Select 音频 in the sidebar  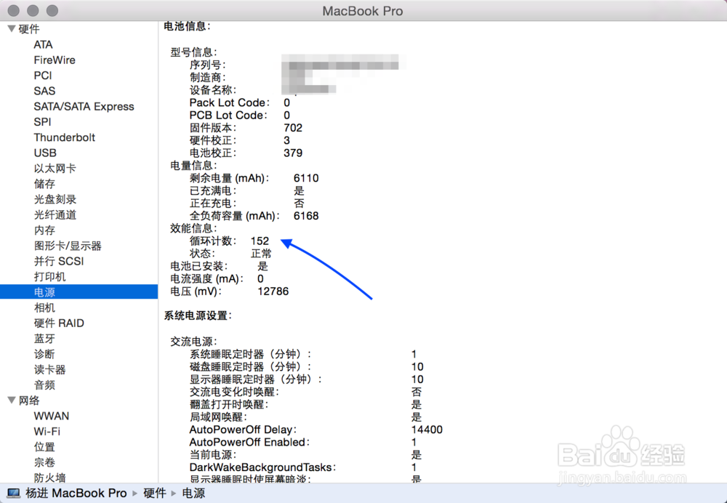(44, 385)
